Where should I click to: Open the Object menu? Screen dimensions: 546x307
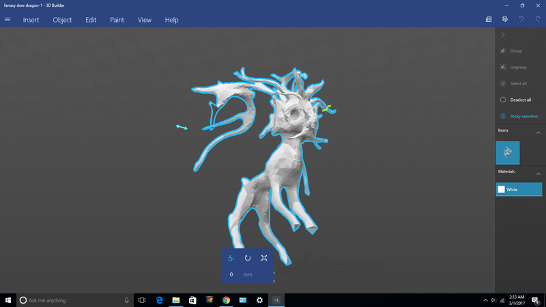click(x=62, y=20)
